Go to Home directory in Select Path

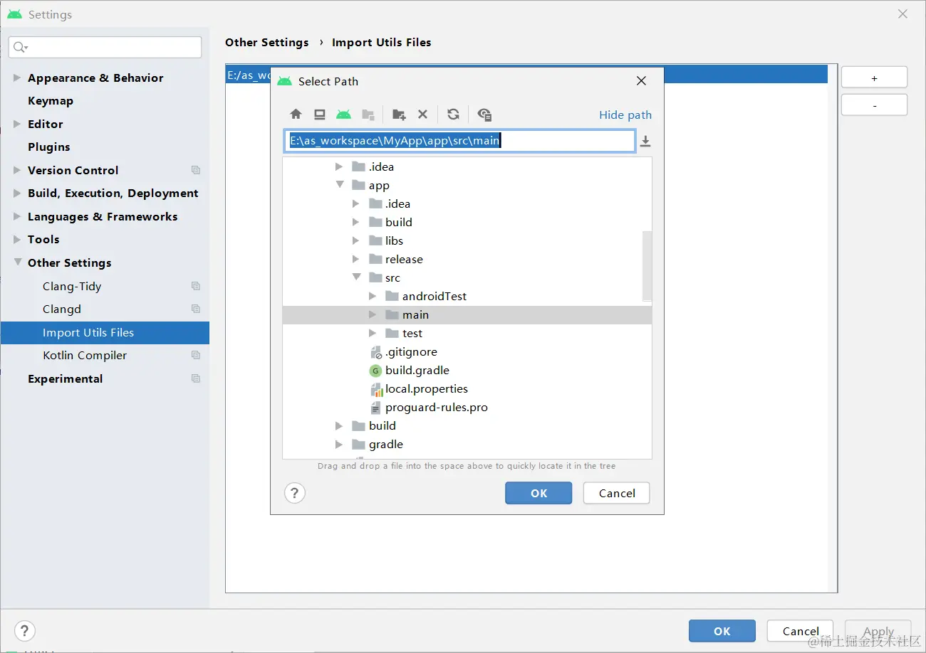296,115
